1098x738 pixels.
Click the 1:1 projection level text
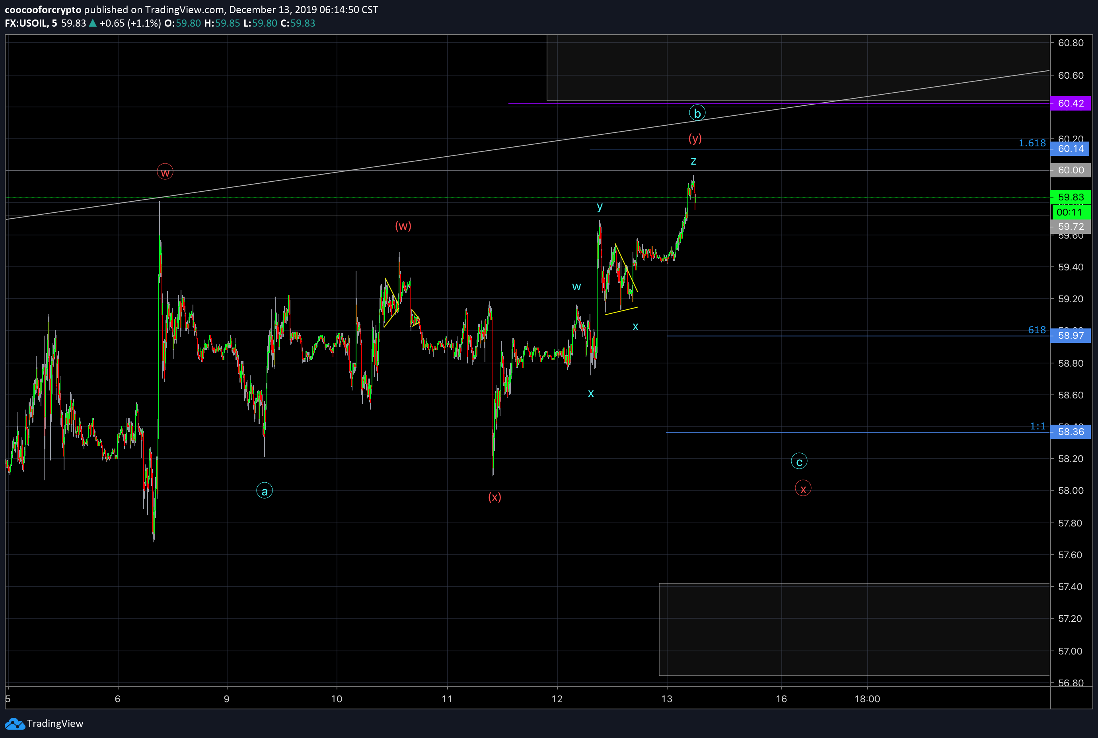tap(1038, 426)
